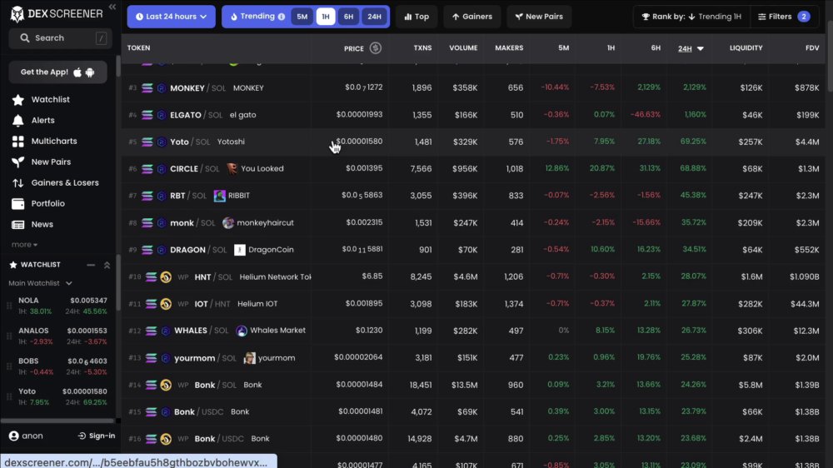Click the Android app download icon
833x468 pixels.
tap(90, 72)
